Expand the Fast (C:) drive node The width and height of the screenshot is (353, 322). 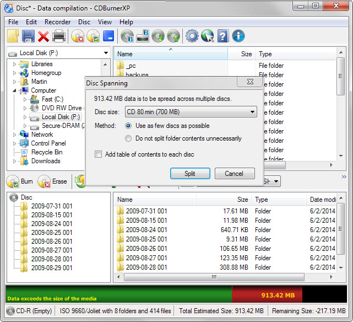click(x=25, y=99)
